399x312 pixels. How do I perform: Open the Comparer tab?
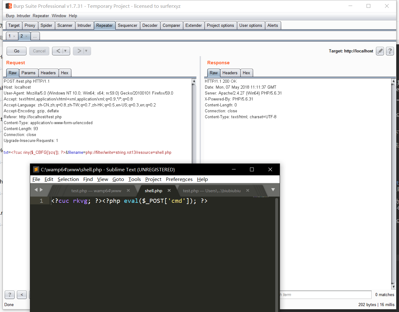pos(171,25)
